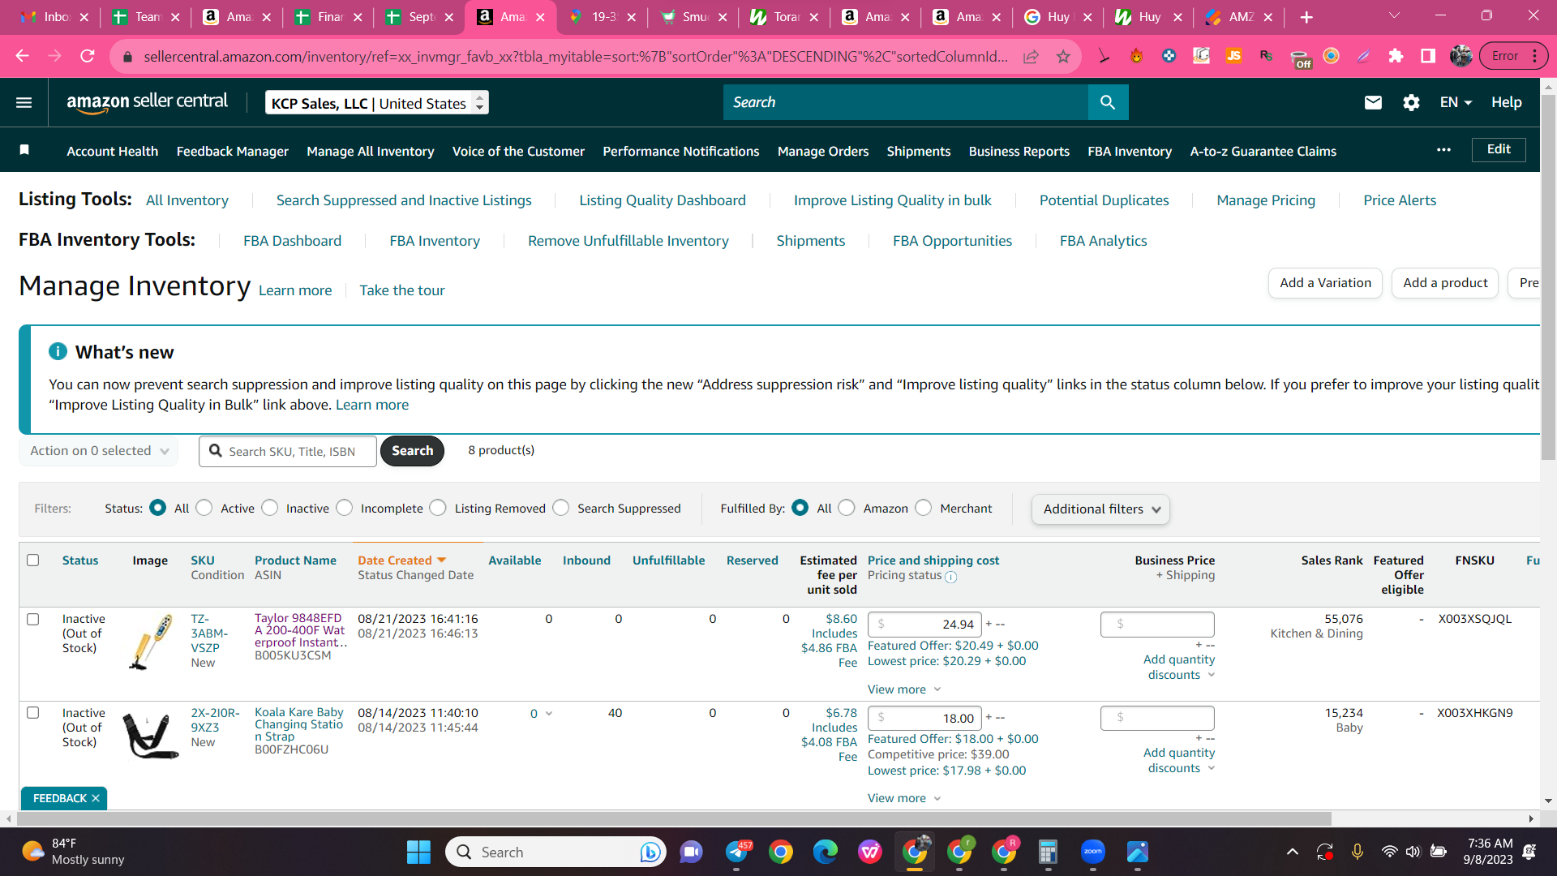Image resolution: width=1557 pixels, height=876 pixels.
Task: Click the sort arrow next to Date Created
Action: (442, 560)
